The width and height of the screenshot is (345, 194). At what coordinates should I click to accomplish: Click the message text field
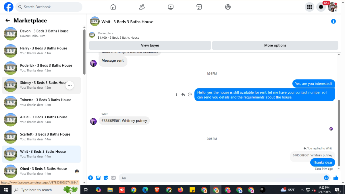click(x=222, y=178)
